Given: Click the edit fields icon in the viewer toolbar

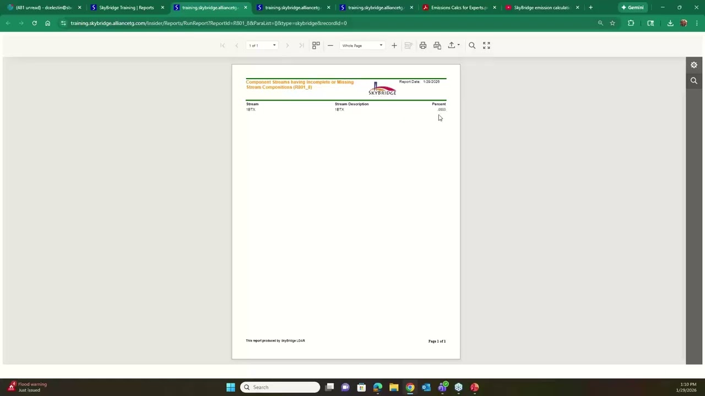Looking at the screenshot, I should point(409,46).
